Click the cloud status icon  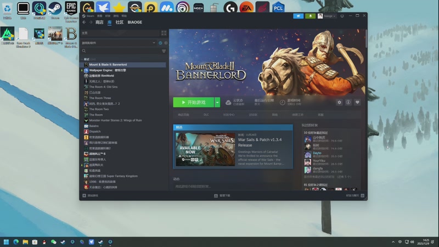(x=228, y=103)
